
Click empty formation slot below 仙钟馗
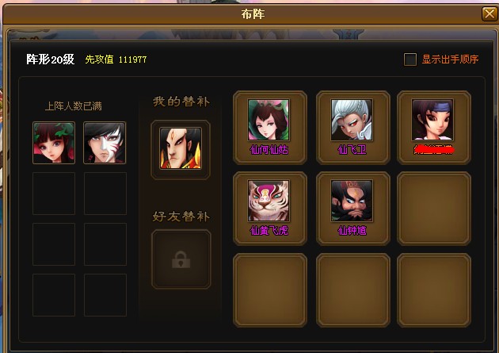(353, 290)
